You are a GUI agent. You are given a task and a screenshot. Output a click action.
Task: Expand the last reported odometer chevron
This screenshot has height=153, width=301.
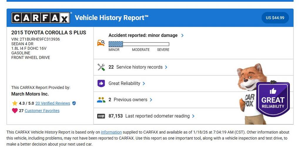[x=193, y=116]
